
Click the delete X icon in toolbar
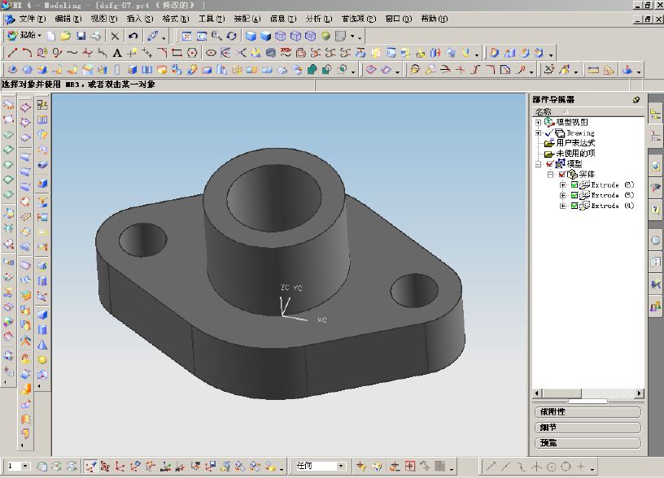point(115,37)
